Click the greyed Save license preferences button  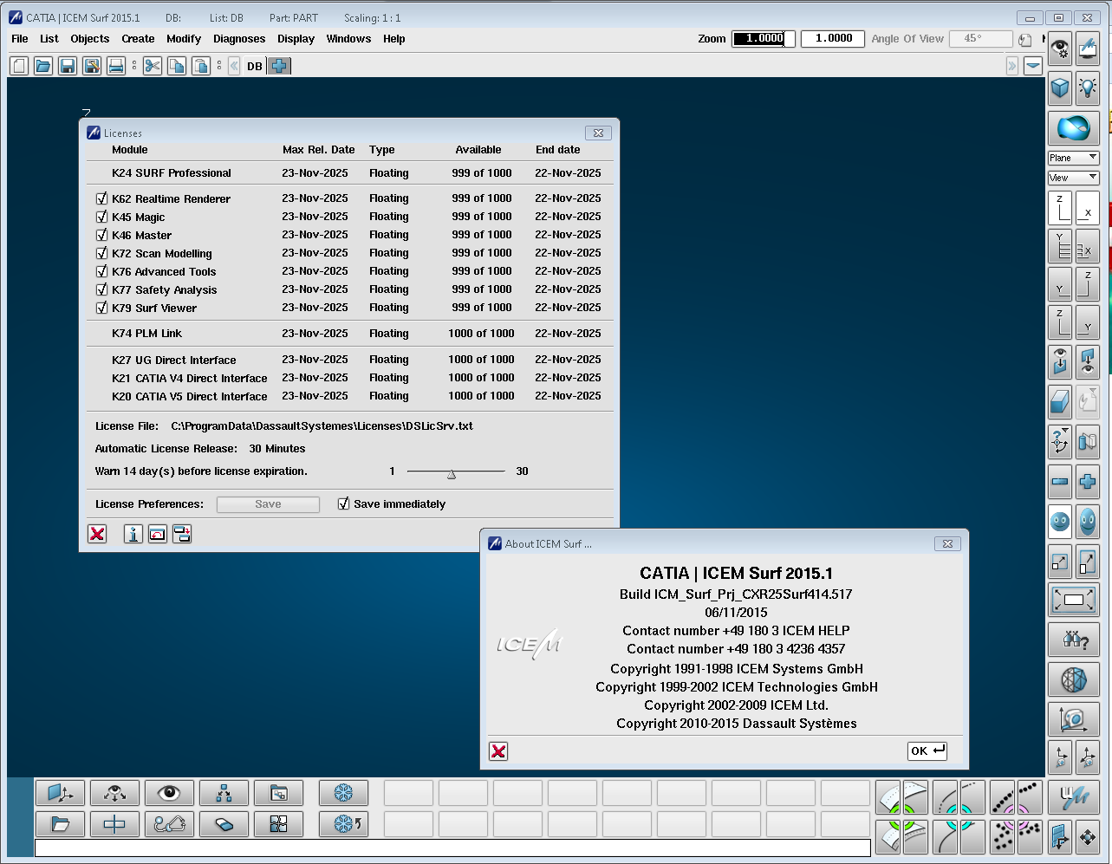pyautogui.click(x=268, y=504)
